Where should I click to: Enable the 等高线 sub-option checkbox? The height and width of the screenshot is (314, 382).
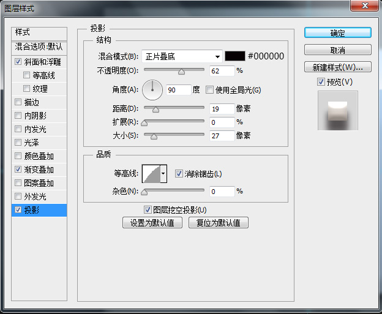click(26, 75)
